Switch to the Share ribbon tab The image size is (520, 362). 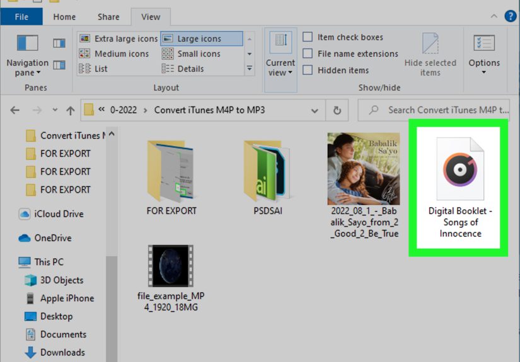(x=108, y=17)
